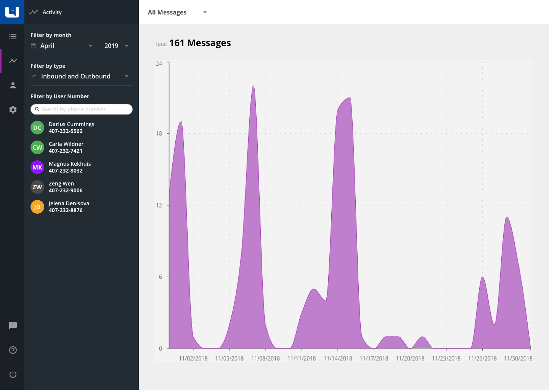Click the Filter by type label

coord(48,66)
